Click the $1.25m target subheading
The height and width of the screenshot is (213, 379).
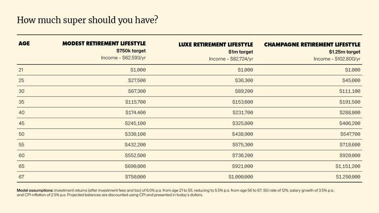click(344, 52)
